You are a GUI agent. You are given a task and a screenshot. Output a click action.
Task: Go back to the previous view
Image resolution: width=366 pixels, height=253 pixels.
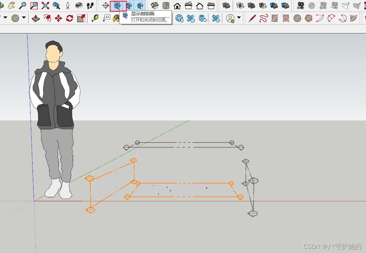[56, 5]
